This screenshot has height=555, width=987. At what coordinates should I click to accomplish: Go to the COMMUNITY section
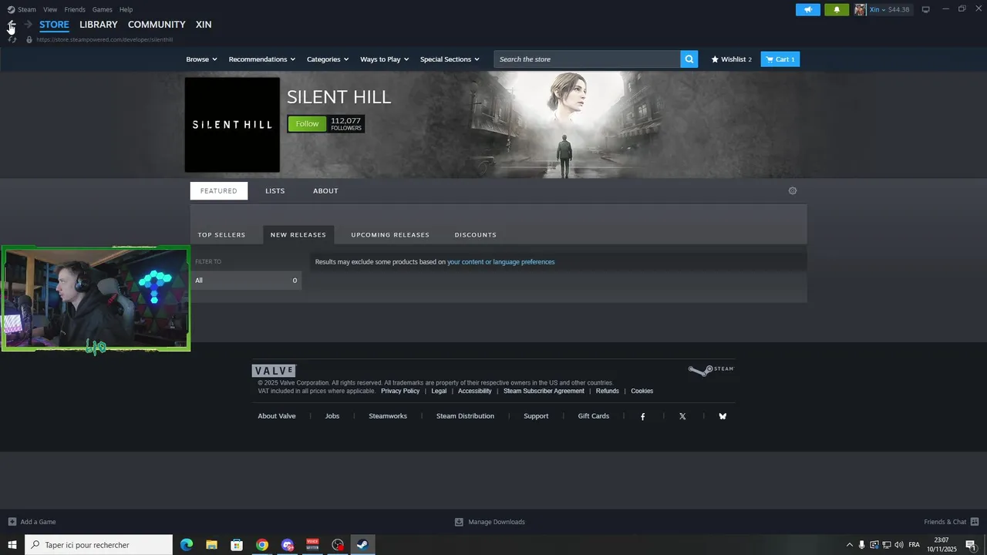[x=157, y=25]
